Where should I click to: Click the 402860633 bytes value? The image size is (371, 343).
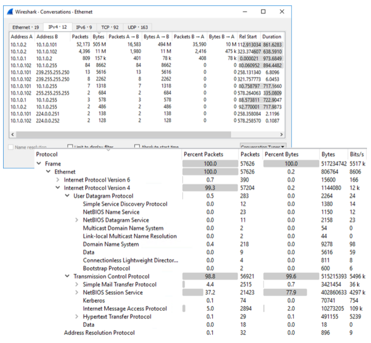334,292
